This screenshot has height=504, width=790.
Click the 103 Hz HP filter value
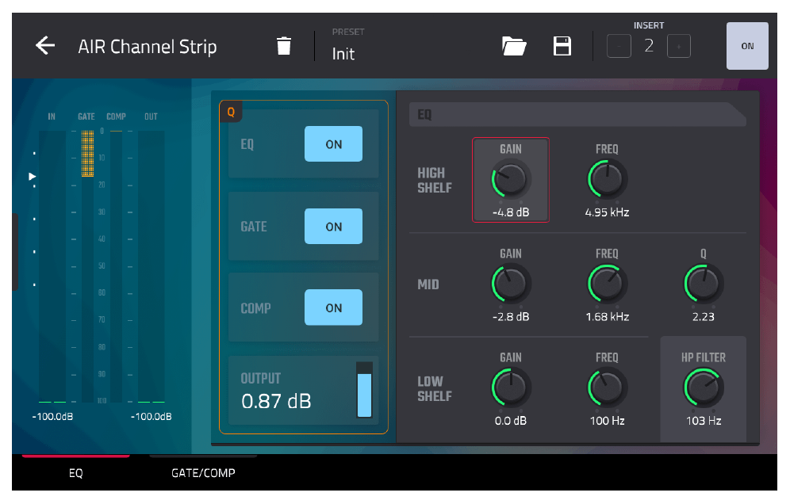(x=704, y=421)
